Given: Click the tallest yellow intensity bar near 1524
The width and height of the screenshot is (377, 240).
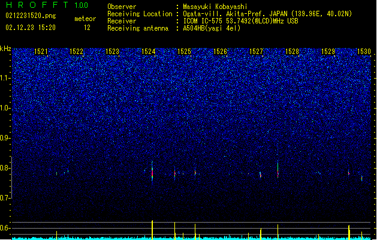Looking at the screenshot, I should pyautogui.click(x=152, y=230).
